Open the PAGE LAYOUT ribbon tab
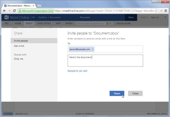This screenshot has width=170, height=117. [x=44, y=23]
